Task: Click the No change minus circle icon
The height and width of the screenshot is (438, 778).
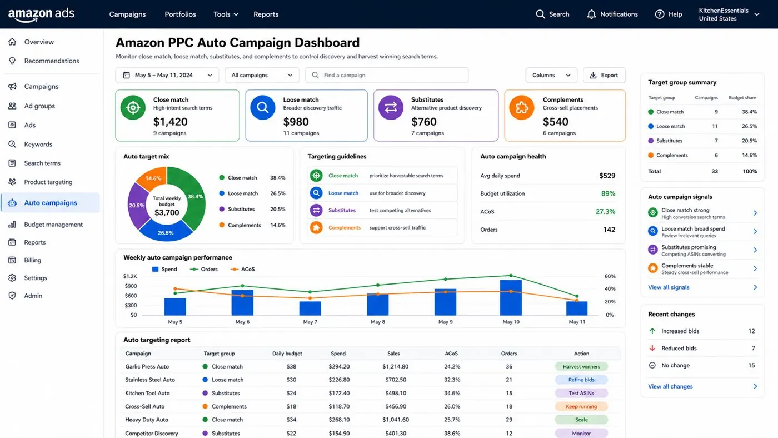Action: tap(652, 365)
